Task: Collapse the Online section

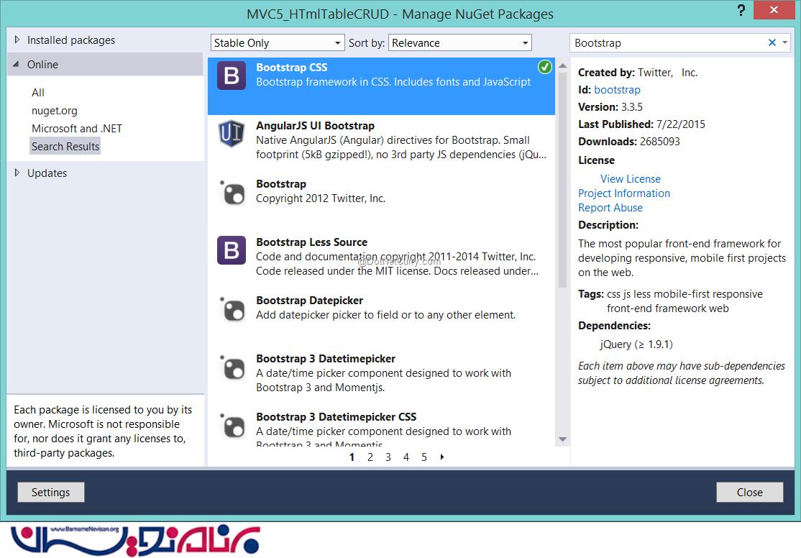Action: [x=17, y=65]
